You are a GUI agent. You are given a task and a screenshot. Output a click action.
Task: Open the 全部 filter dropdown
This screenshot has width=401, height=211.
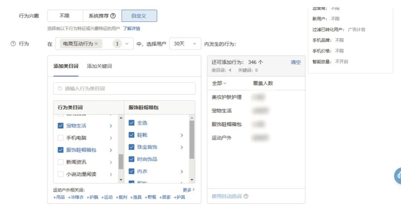[x=219, y=83]
